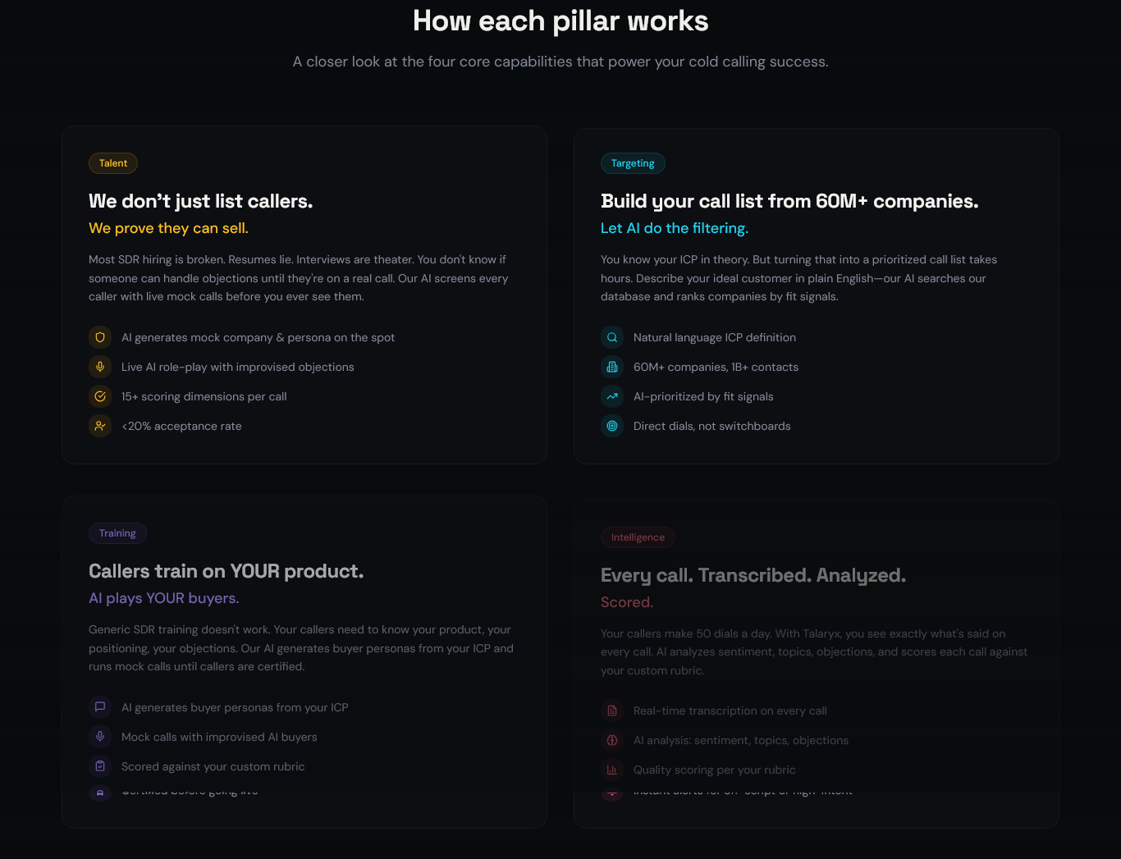
Task: Click the chat bubble icon for buyer personas
Action: pyautogui.click(x=100, y=707)
